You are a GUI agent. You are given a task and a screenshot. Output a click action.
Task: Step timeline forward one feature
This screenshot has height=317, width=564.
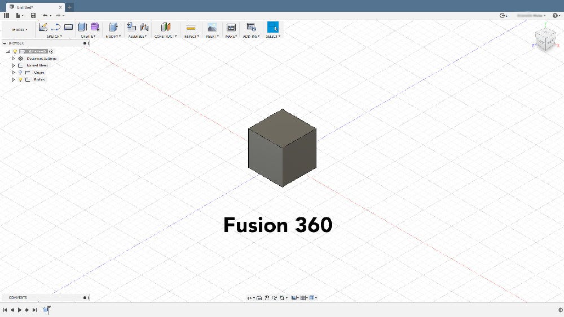[x=27, y=310]
